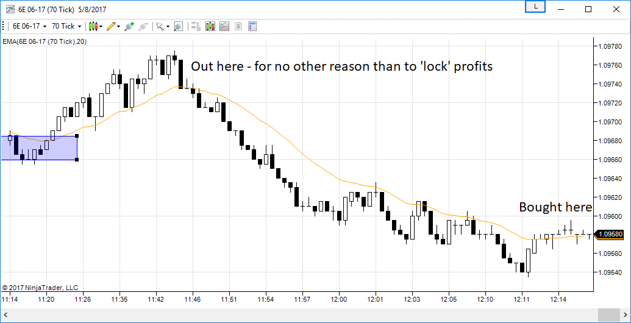This screenshot has width=631, height=323.
Task: Select the pencil drawing tools icon
Action: [x=112, y=26]
